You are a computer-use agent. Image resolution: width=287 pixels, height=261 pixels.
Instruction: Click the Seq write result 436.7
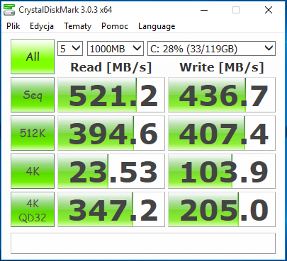[222, 95]
